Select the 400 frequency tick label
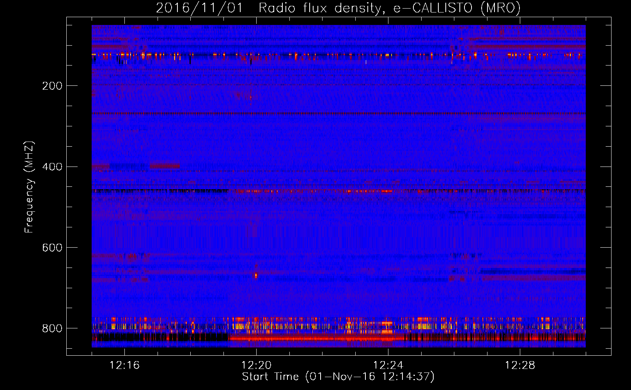Viewport: 631px width, 390px height. pyautogui.click(x=52, y=167)
